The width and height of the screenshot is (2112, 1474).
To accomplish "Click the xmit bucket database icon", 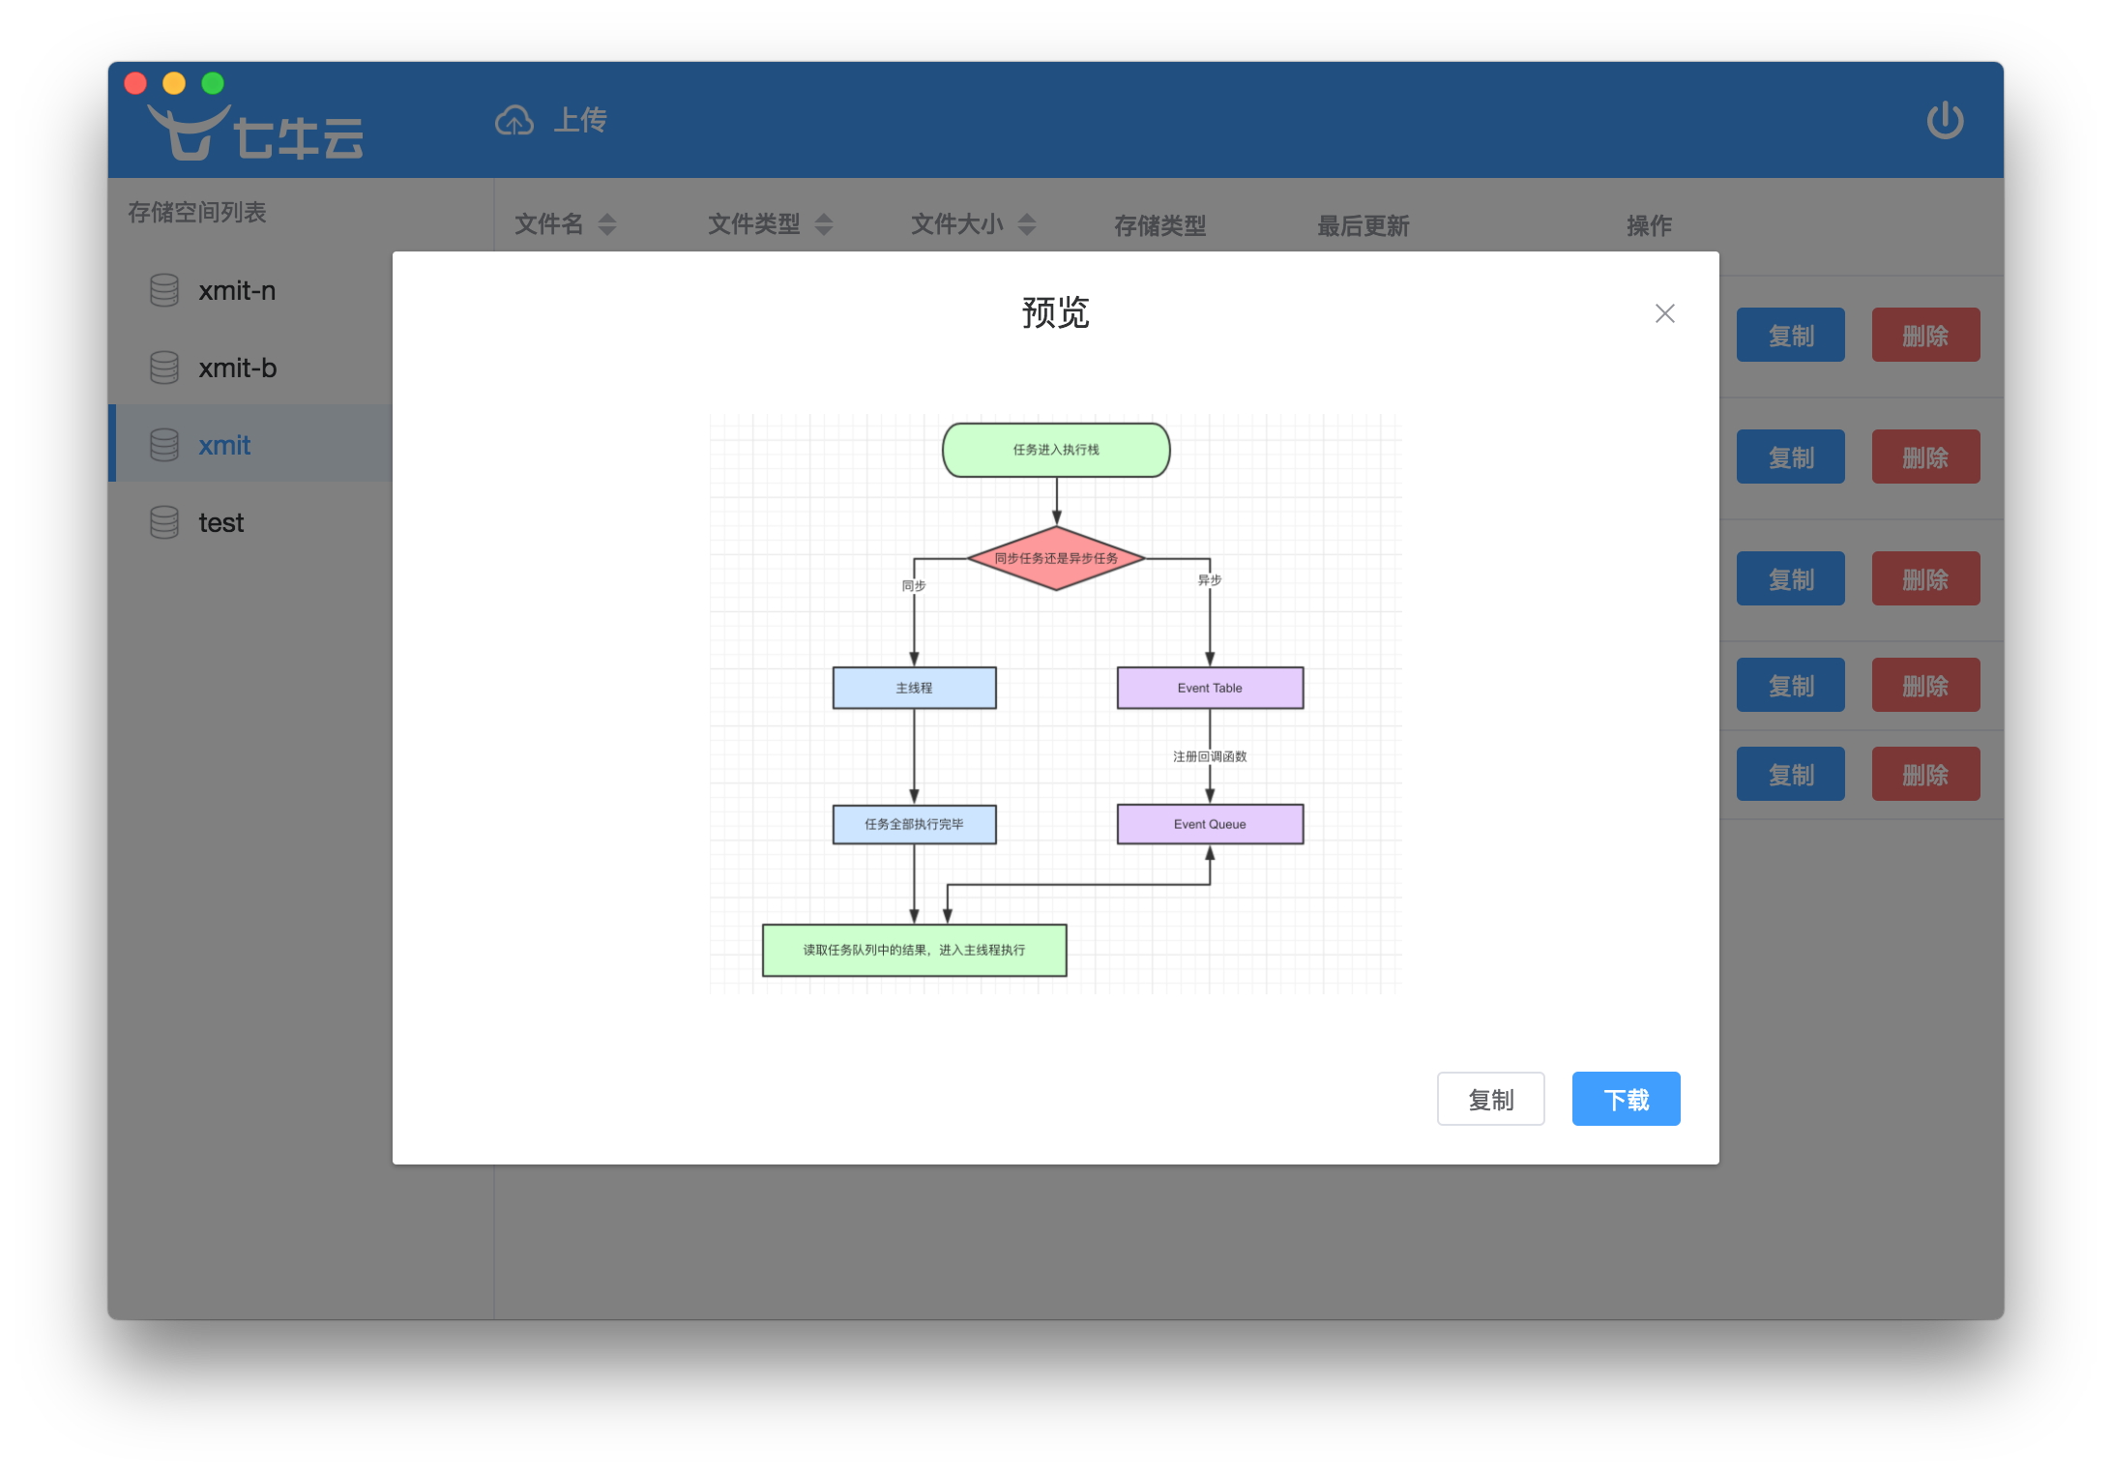I will click(x=164, y=445).
